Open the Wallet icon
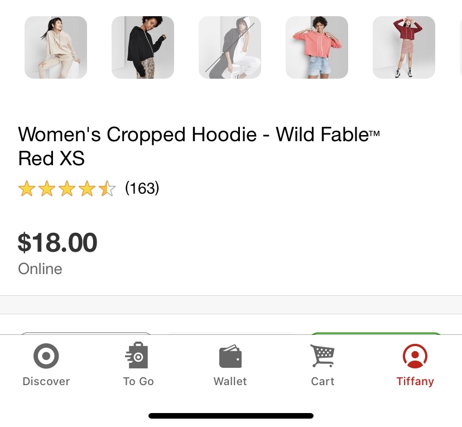Image resolution: width=462 pixels, height=427 pixels. [230, 357]
